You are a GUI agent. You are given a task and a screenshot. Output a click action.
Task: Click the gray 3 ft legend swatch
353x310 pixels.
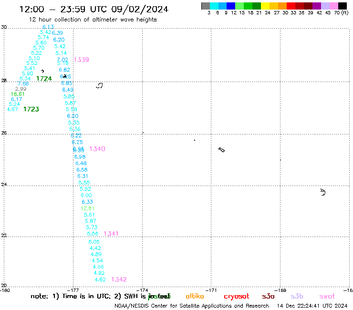tap(206, 6)
